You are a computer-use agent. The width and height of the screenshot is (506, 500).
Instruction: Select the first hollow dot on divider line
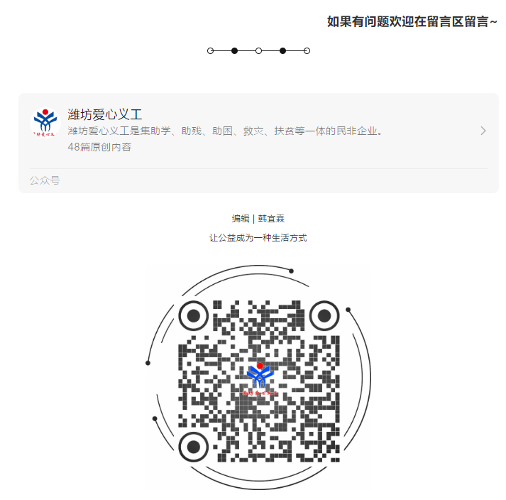click(210, 50)
